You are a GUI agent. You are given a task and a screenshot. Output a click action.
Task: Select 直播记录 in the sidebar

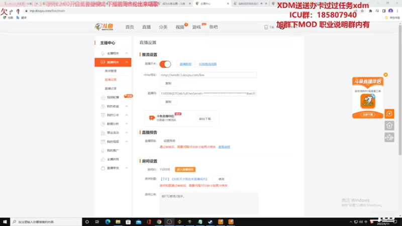[111, 88]
